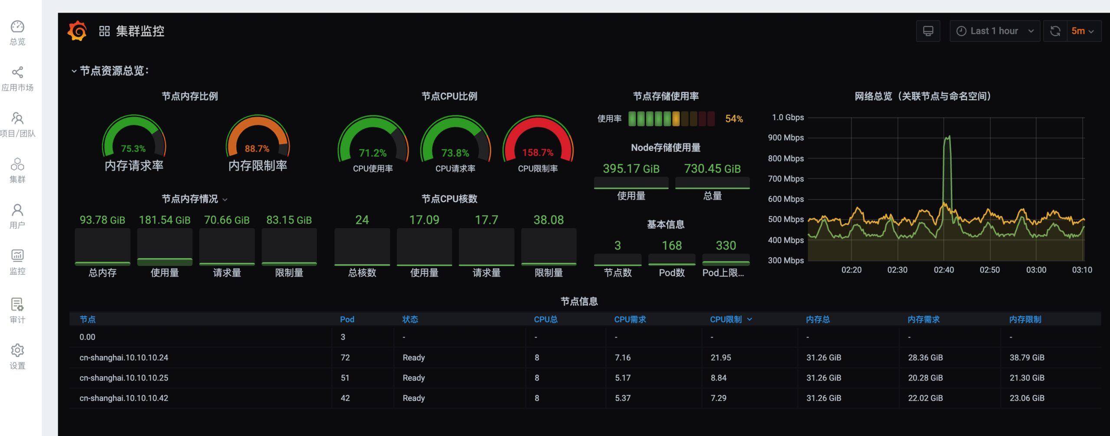Click the 17.7 CPU 请求量 stat
This screenshot has width=1110, height=436.
pyautogui.click(x=486, y=246)
